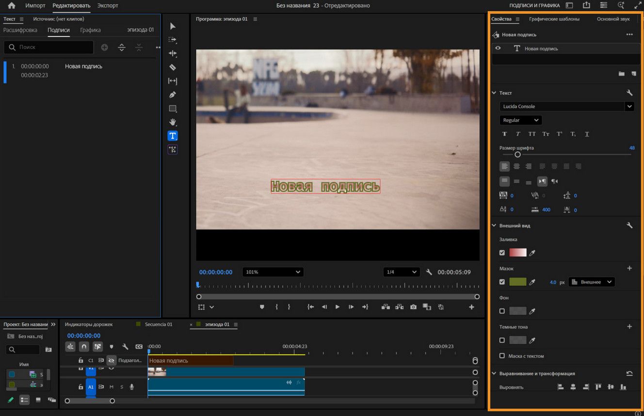Enable the Маска с текстом checkbox
644x416 pixels.
click(503, 356)
